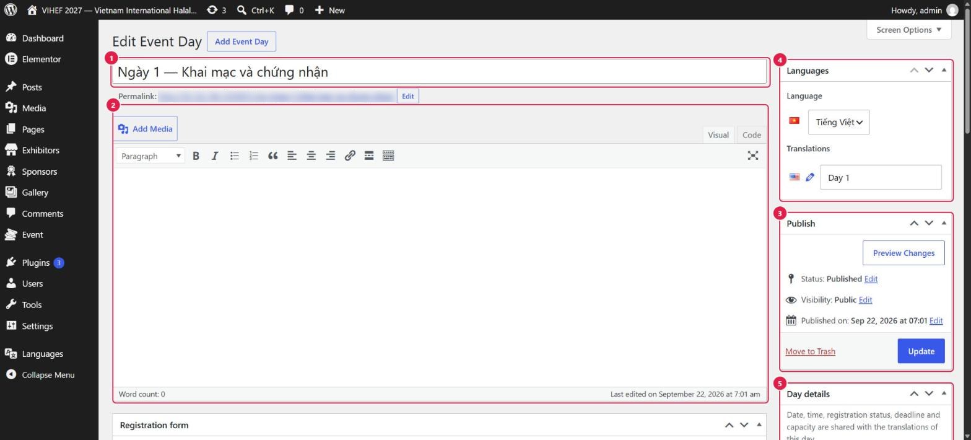Enter distraction-free fullscreen editor mode
The width and height of the screenshot is (971, 440).
pyautogui.click(x=753, y=156)
